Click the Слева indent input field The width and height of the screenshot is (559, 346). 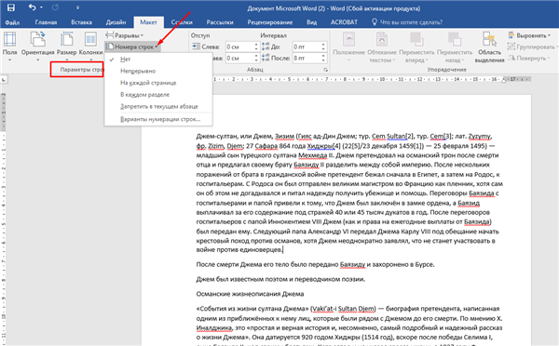(x=239, y=47)
